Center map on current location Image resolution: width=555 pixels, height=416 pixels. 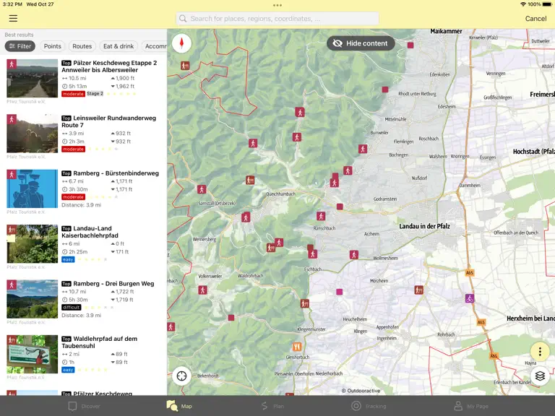pyautogui.click(x=181, y=376)
